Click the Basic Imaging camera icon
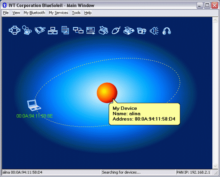The height and width of the screenshot is (177, 220). click(142, 30)
